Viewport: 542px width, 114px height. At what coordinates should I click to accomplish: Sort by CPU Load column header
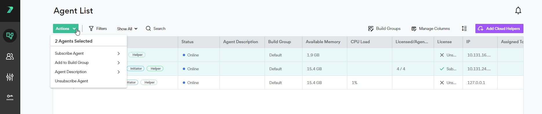pyautogui.click(x=360, y=42)
